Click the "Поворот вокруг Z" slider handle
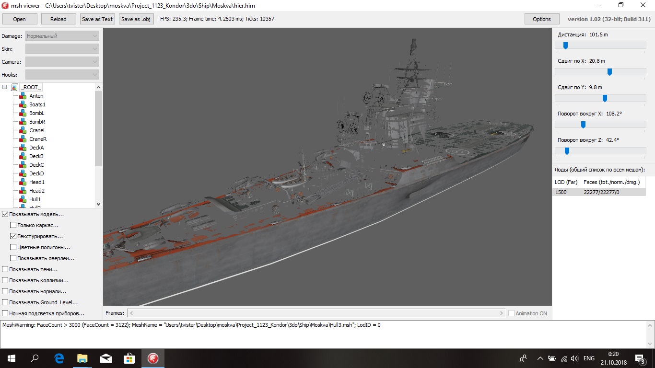Screen dimensions: 655x368 pos(567,150)
